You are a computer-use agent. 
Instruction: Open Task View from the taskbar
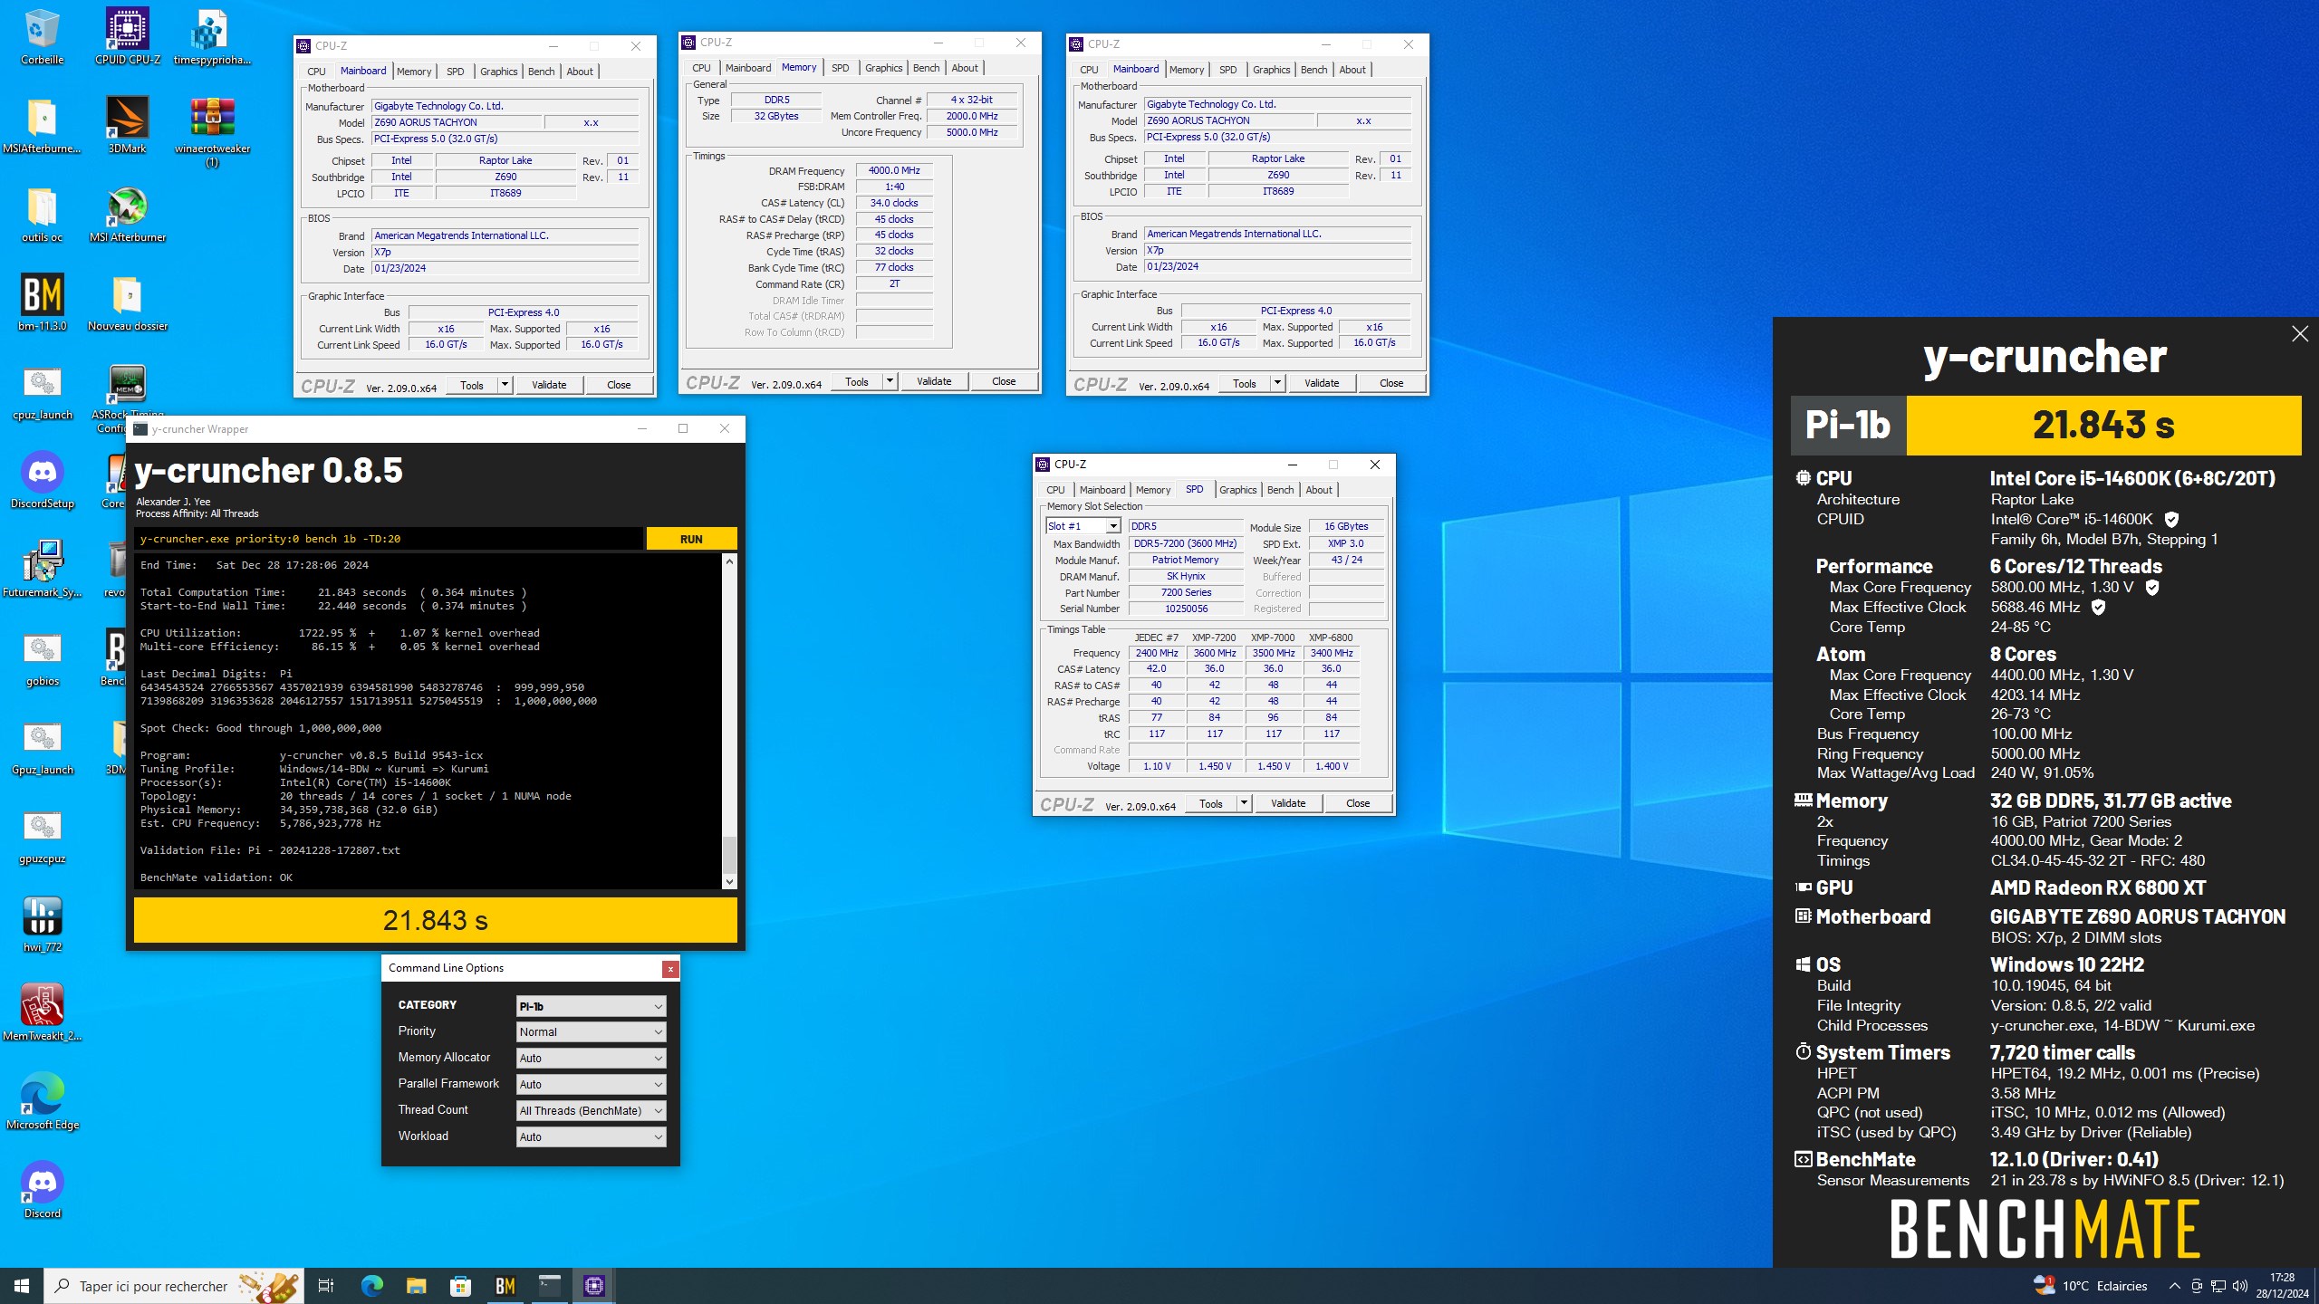click(326, 1286)
